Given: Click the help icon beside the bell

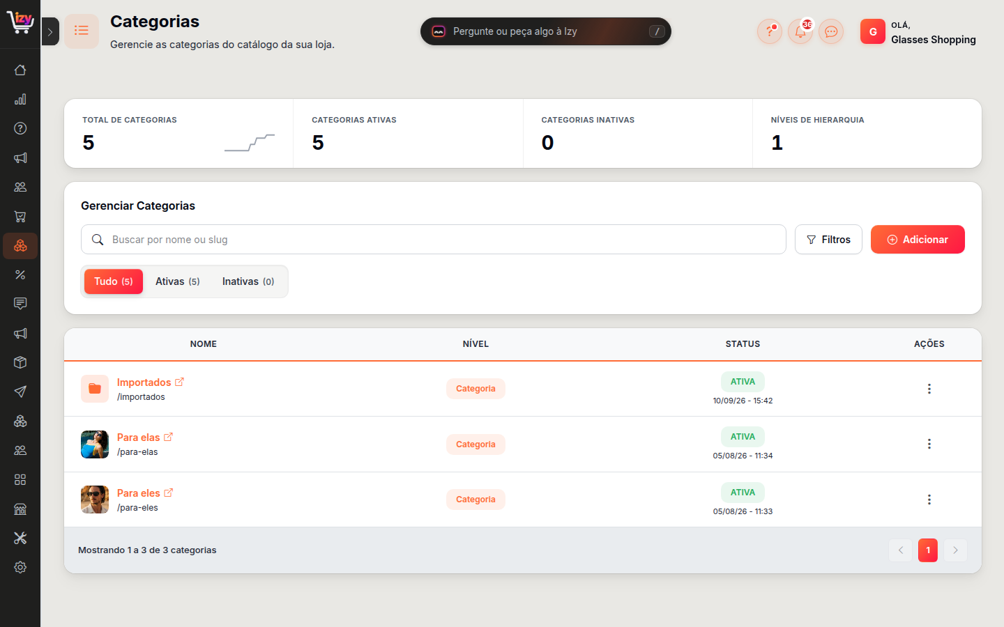Looking at the screenshot, I should coord(770,31).
